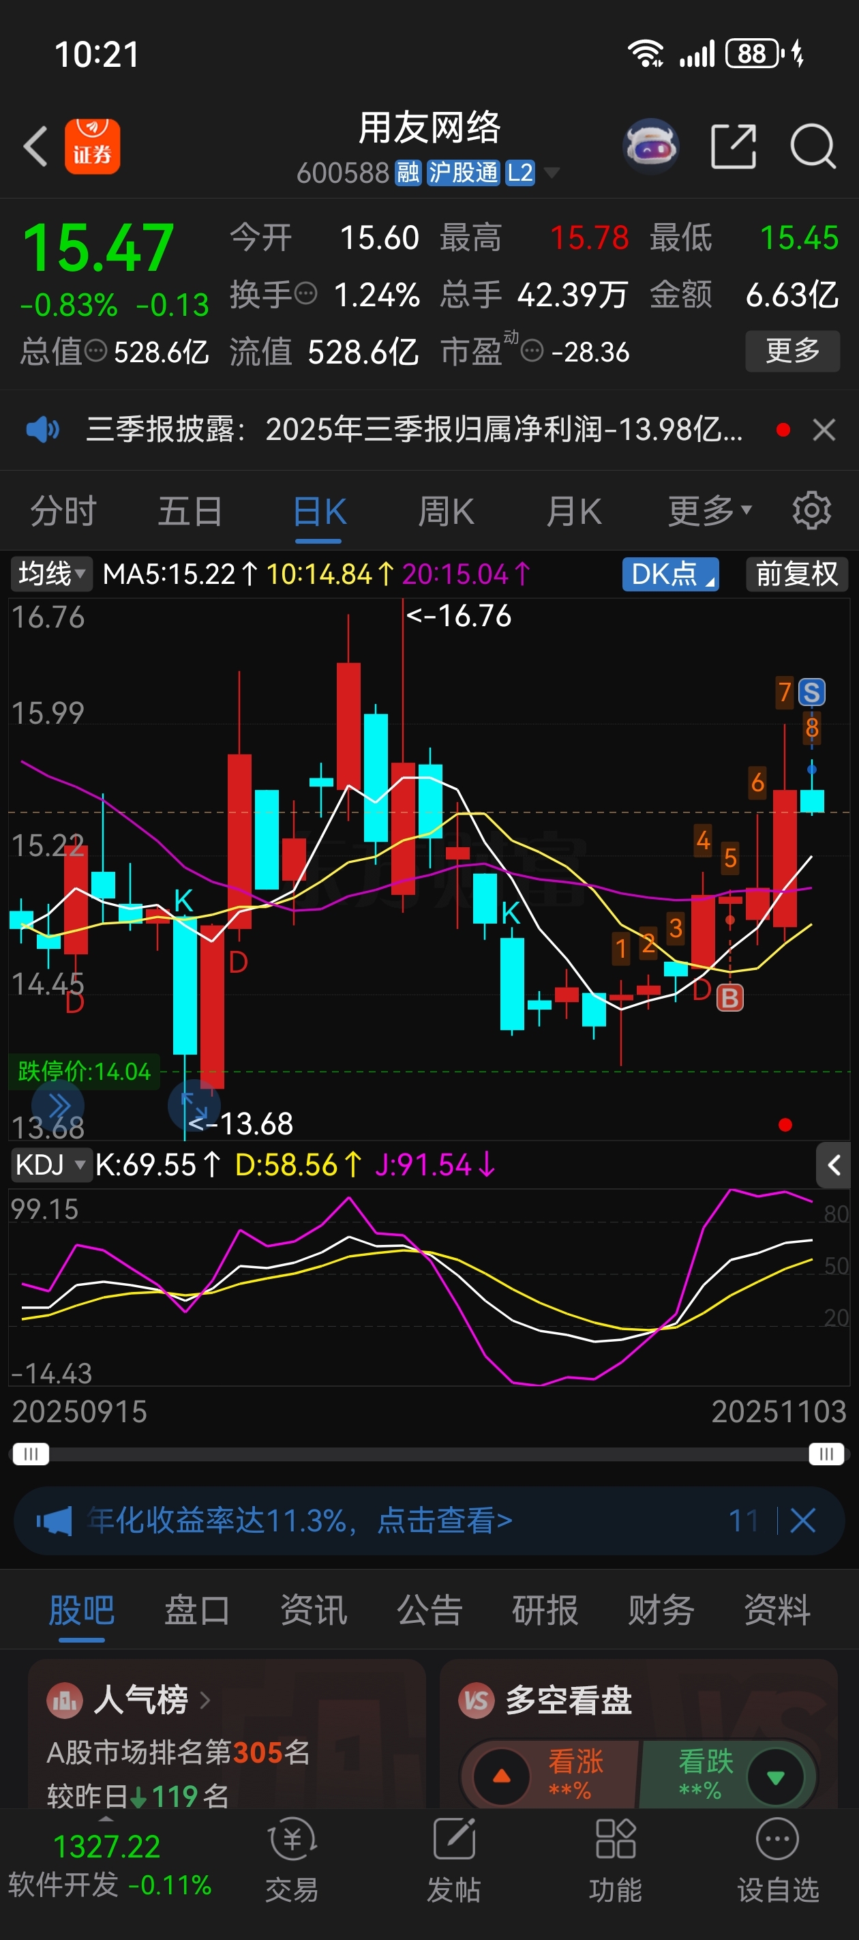859x1940 pixels.
Task: Switch to 月K chart tab
Action: [x=573, y=512]
